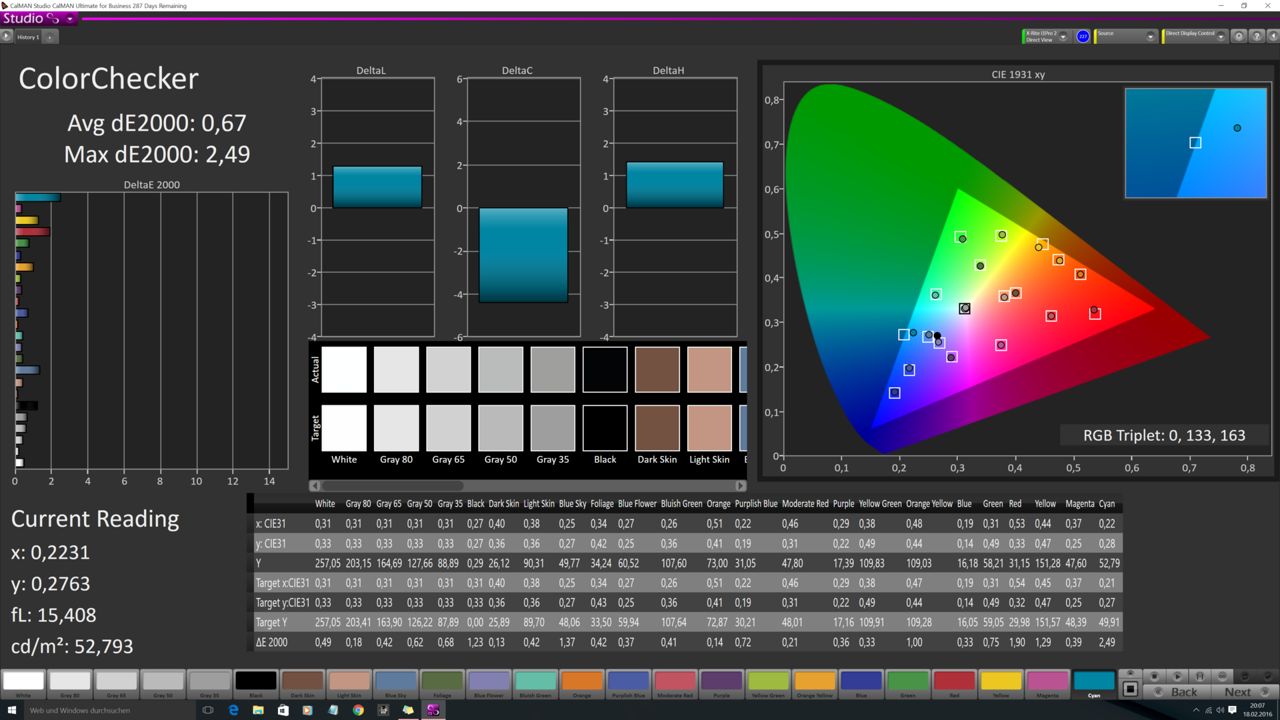
Task: Click the stop measurement button
Action: coord(1155,676)
